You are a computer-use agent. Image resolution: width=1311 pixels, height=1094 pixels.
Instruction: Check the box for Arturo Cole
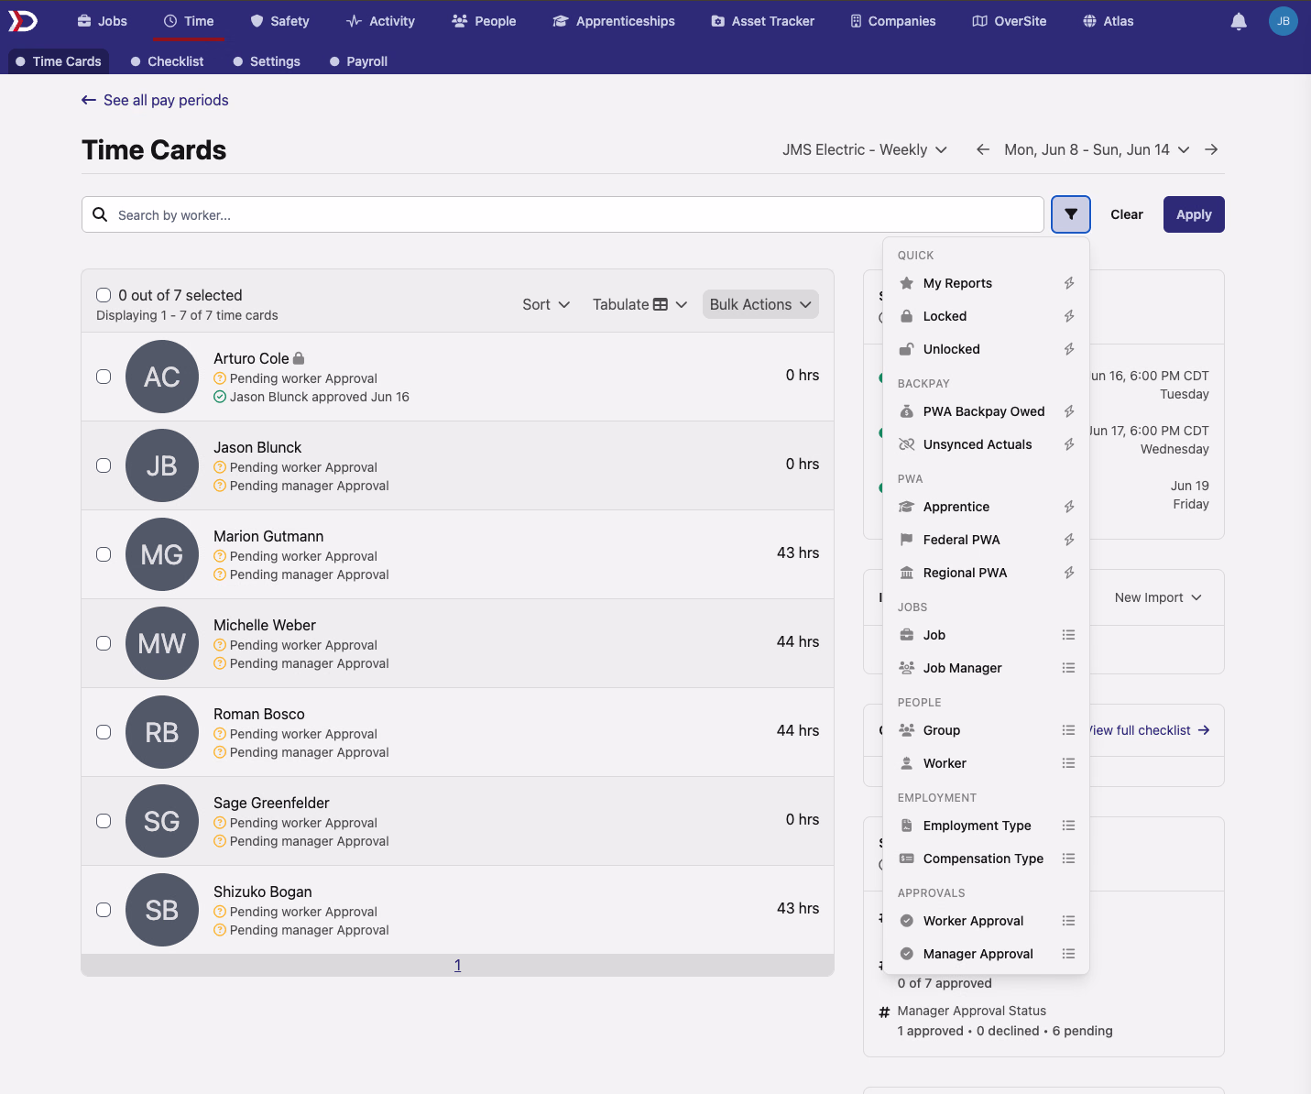[104, 377]
